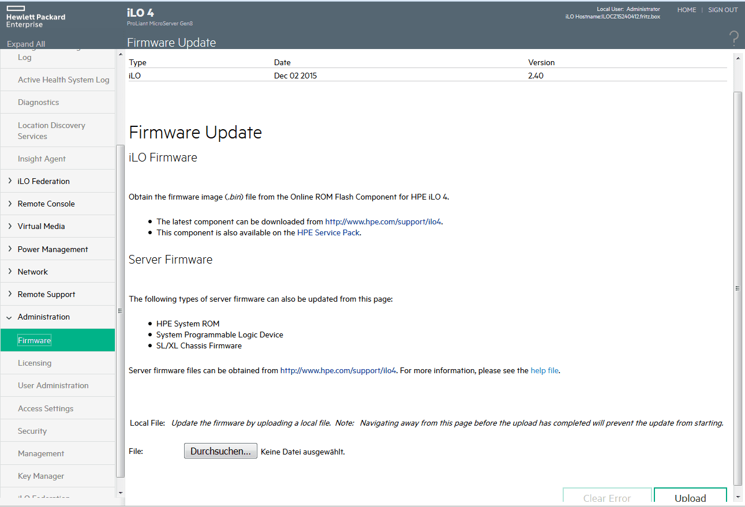Open the help file link
Image resolution: width=745 pixels, height=507 pixels.
(545, 370)
